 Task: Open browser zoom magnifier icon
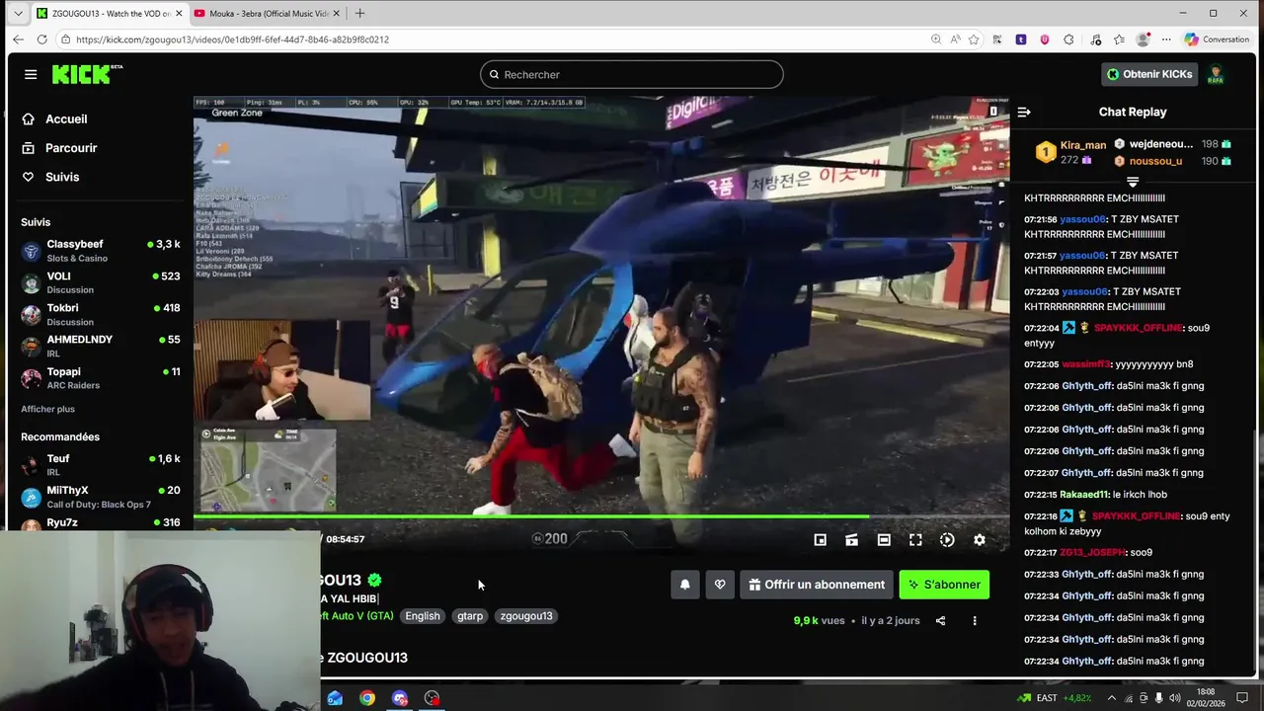(936, 39)
